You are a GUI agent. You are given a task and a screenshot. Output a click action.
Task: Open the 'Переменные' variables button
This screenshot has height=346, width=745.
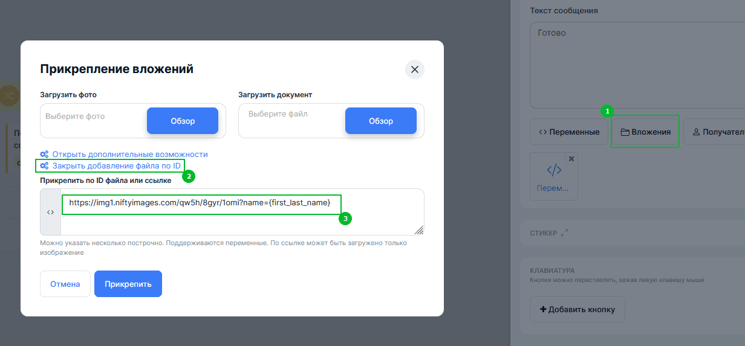[568, 132]
